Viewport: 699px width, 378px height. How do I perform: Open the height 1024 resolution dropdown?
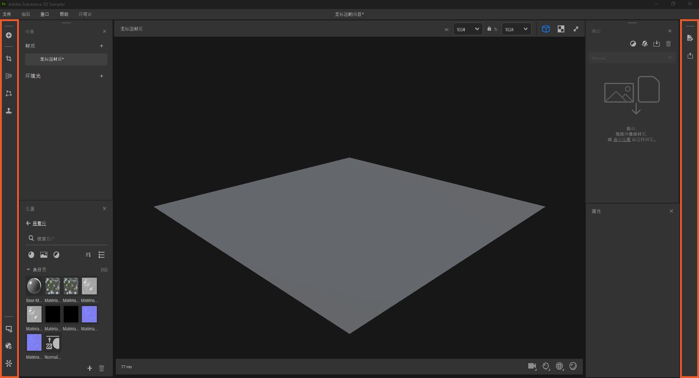point(516,29)
